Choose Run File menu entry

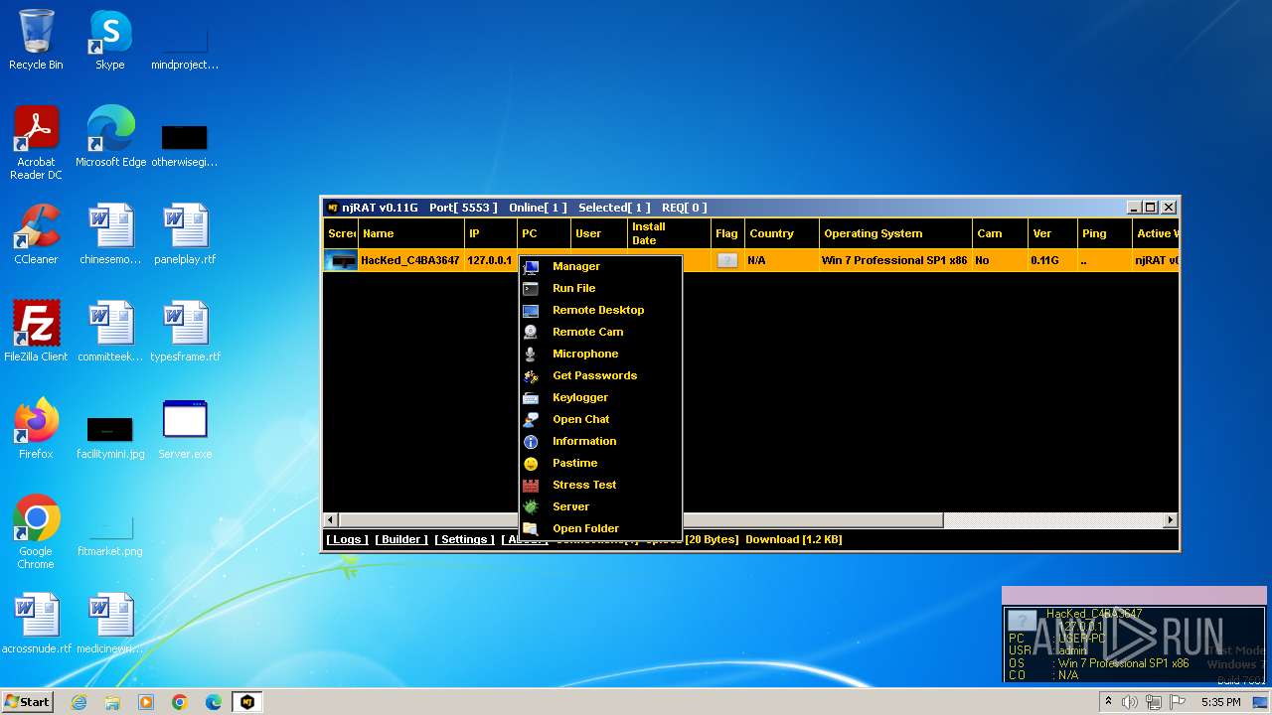(x=600, y=288)
